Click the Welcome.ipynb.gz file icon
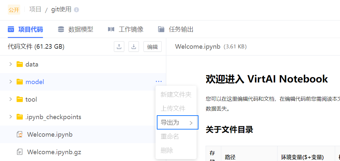This screenshot has width=340, height=161. point(20,152)
